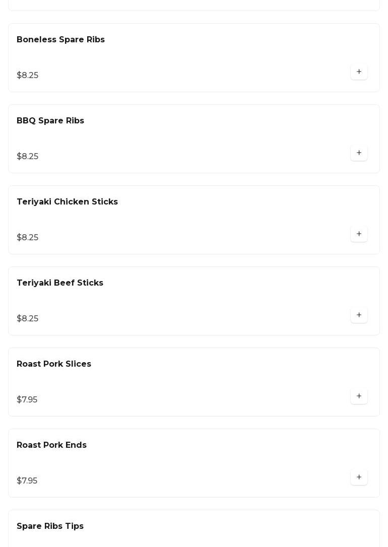The width and height of the screenshot is (388, 547).
Task: Click the partially visible card above Boneless Spare Ribs
Action: click(194, 5)
